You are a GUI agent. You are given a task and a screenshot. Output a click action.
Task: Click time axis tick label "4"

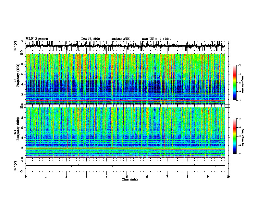(x=106, y=177)
